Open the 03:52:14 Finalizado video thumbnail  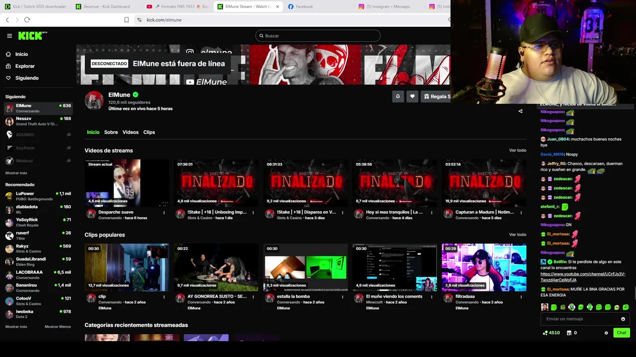tap(484, 182)
